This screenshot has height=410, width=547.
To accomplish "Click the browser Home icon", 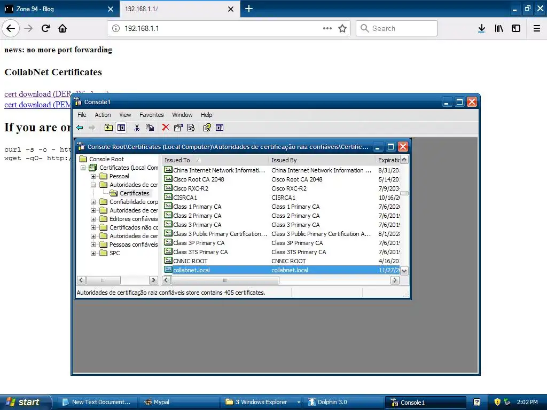I will [62, 28].
